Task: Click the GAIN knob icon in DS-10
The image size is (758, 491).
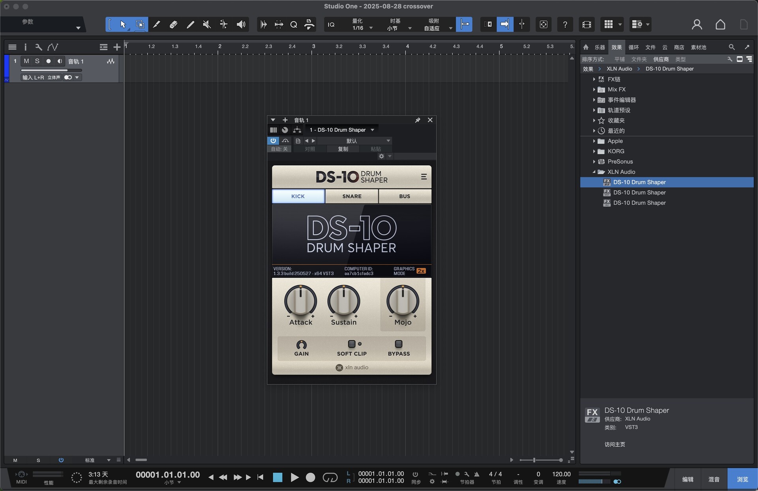Action: [301, 345]
